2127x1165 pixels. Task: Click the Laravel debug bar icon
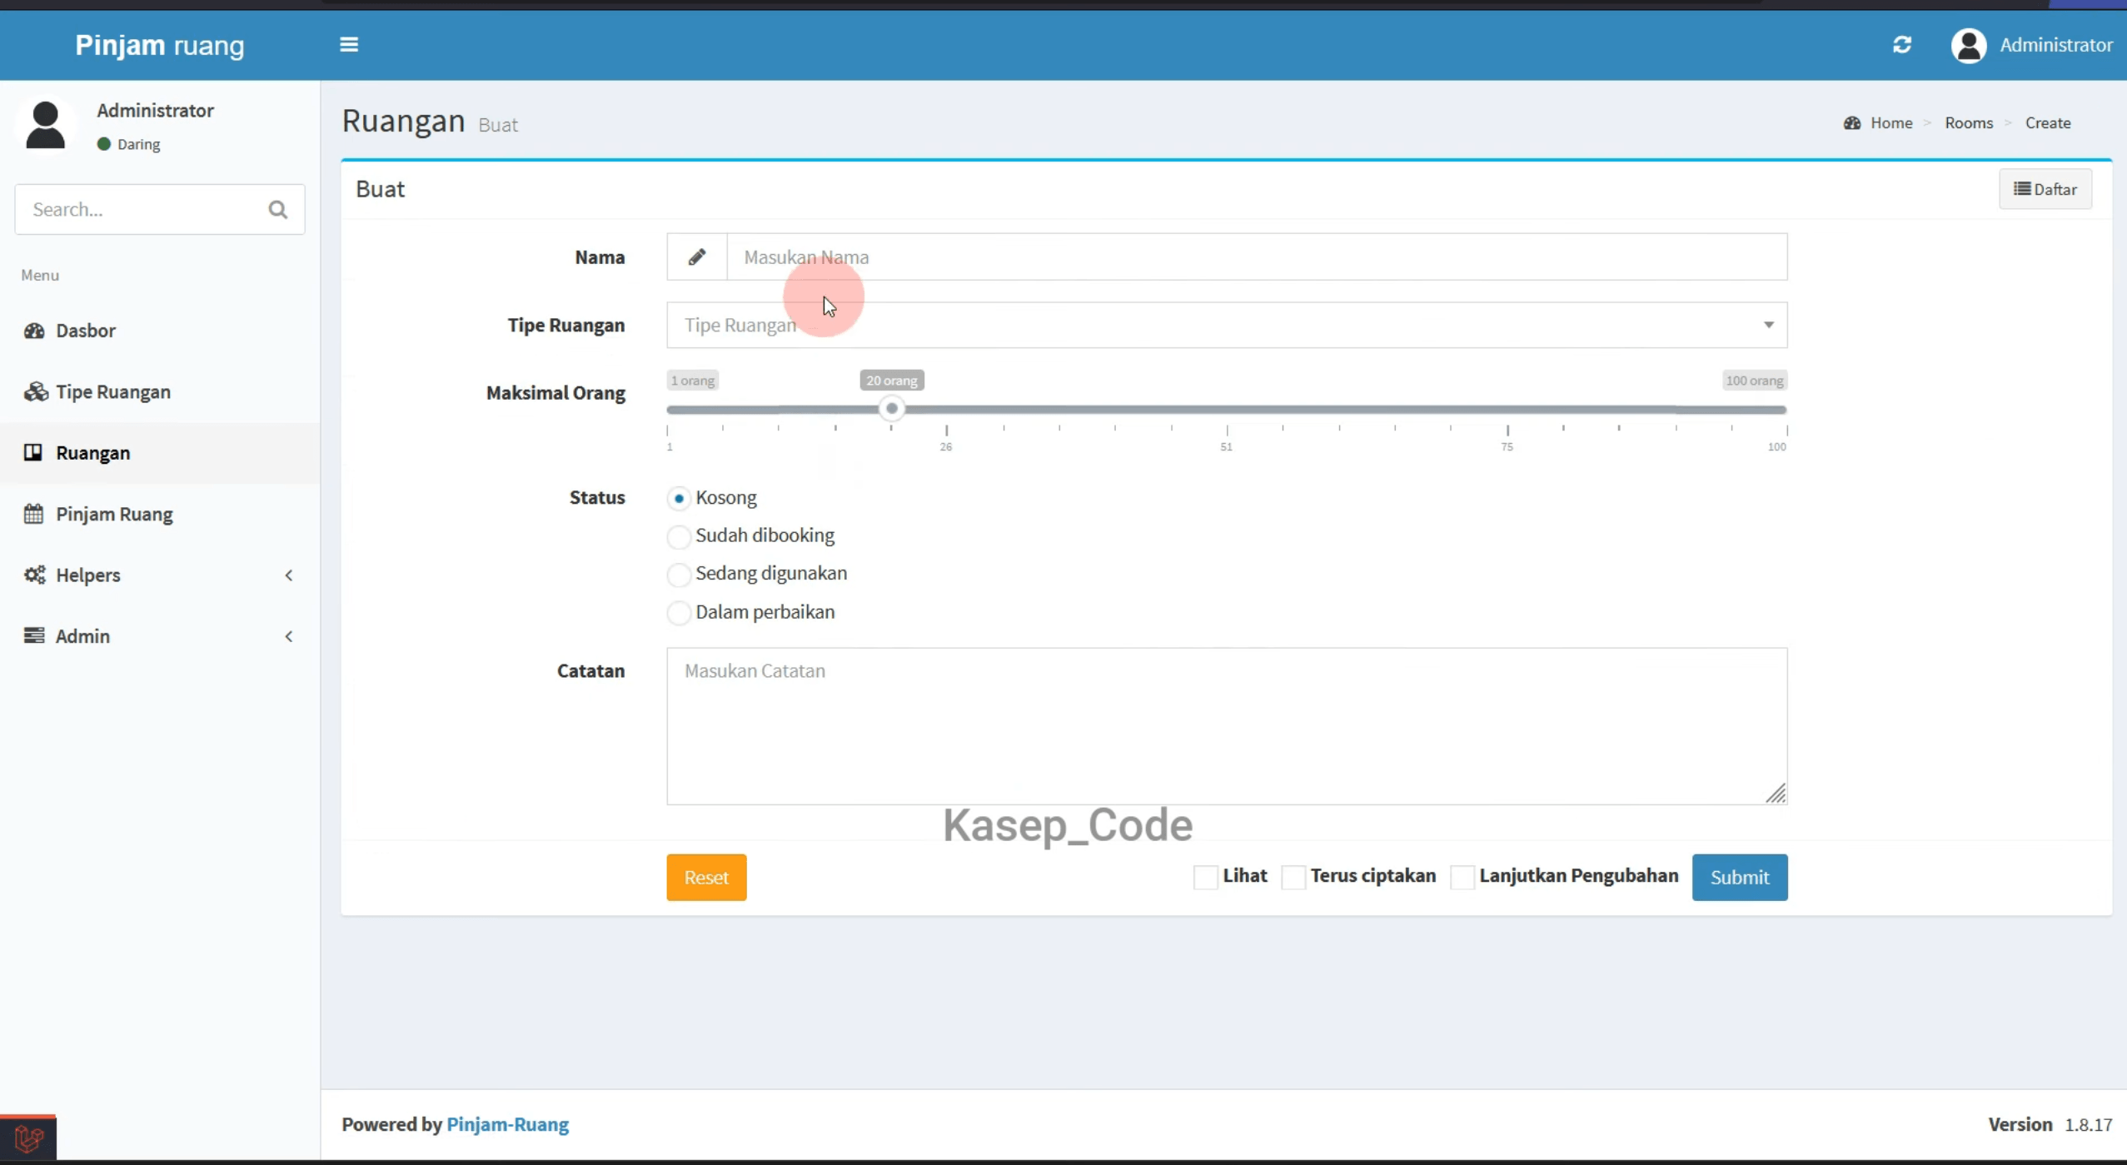[28, 1138]
